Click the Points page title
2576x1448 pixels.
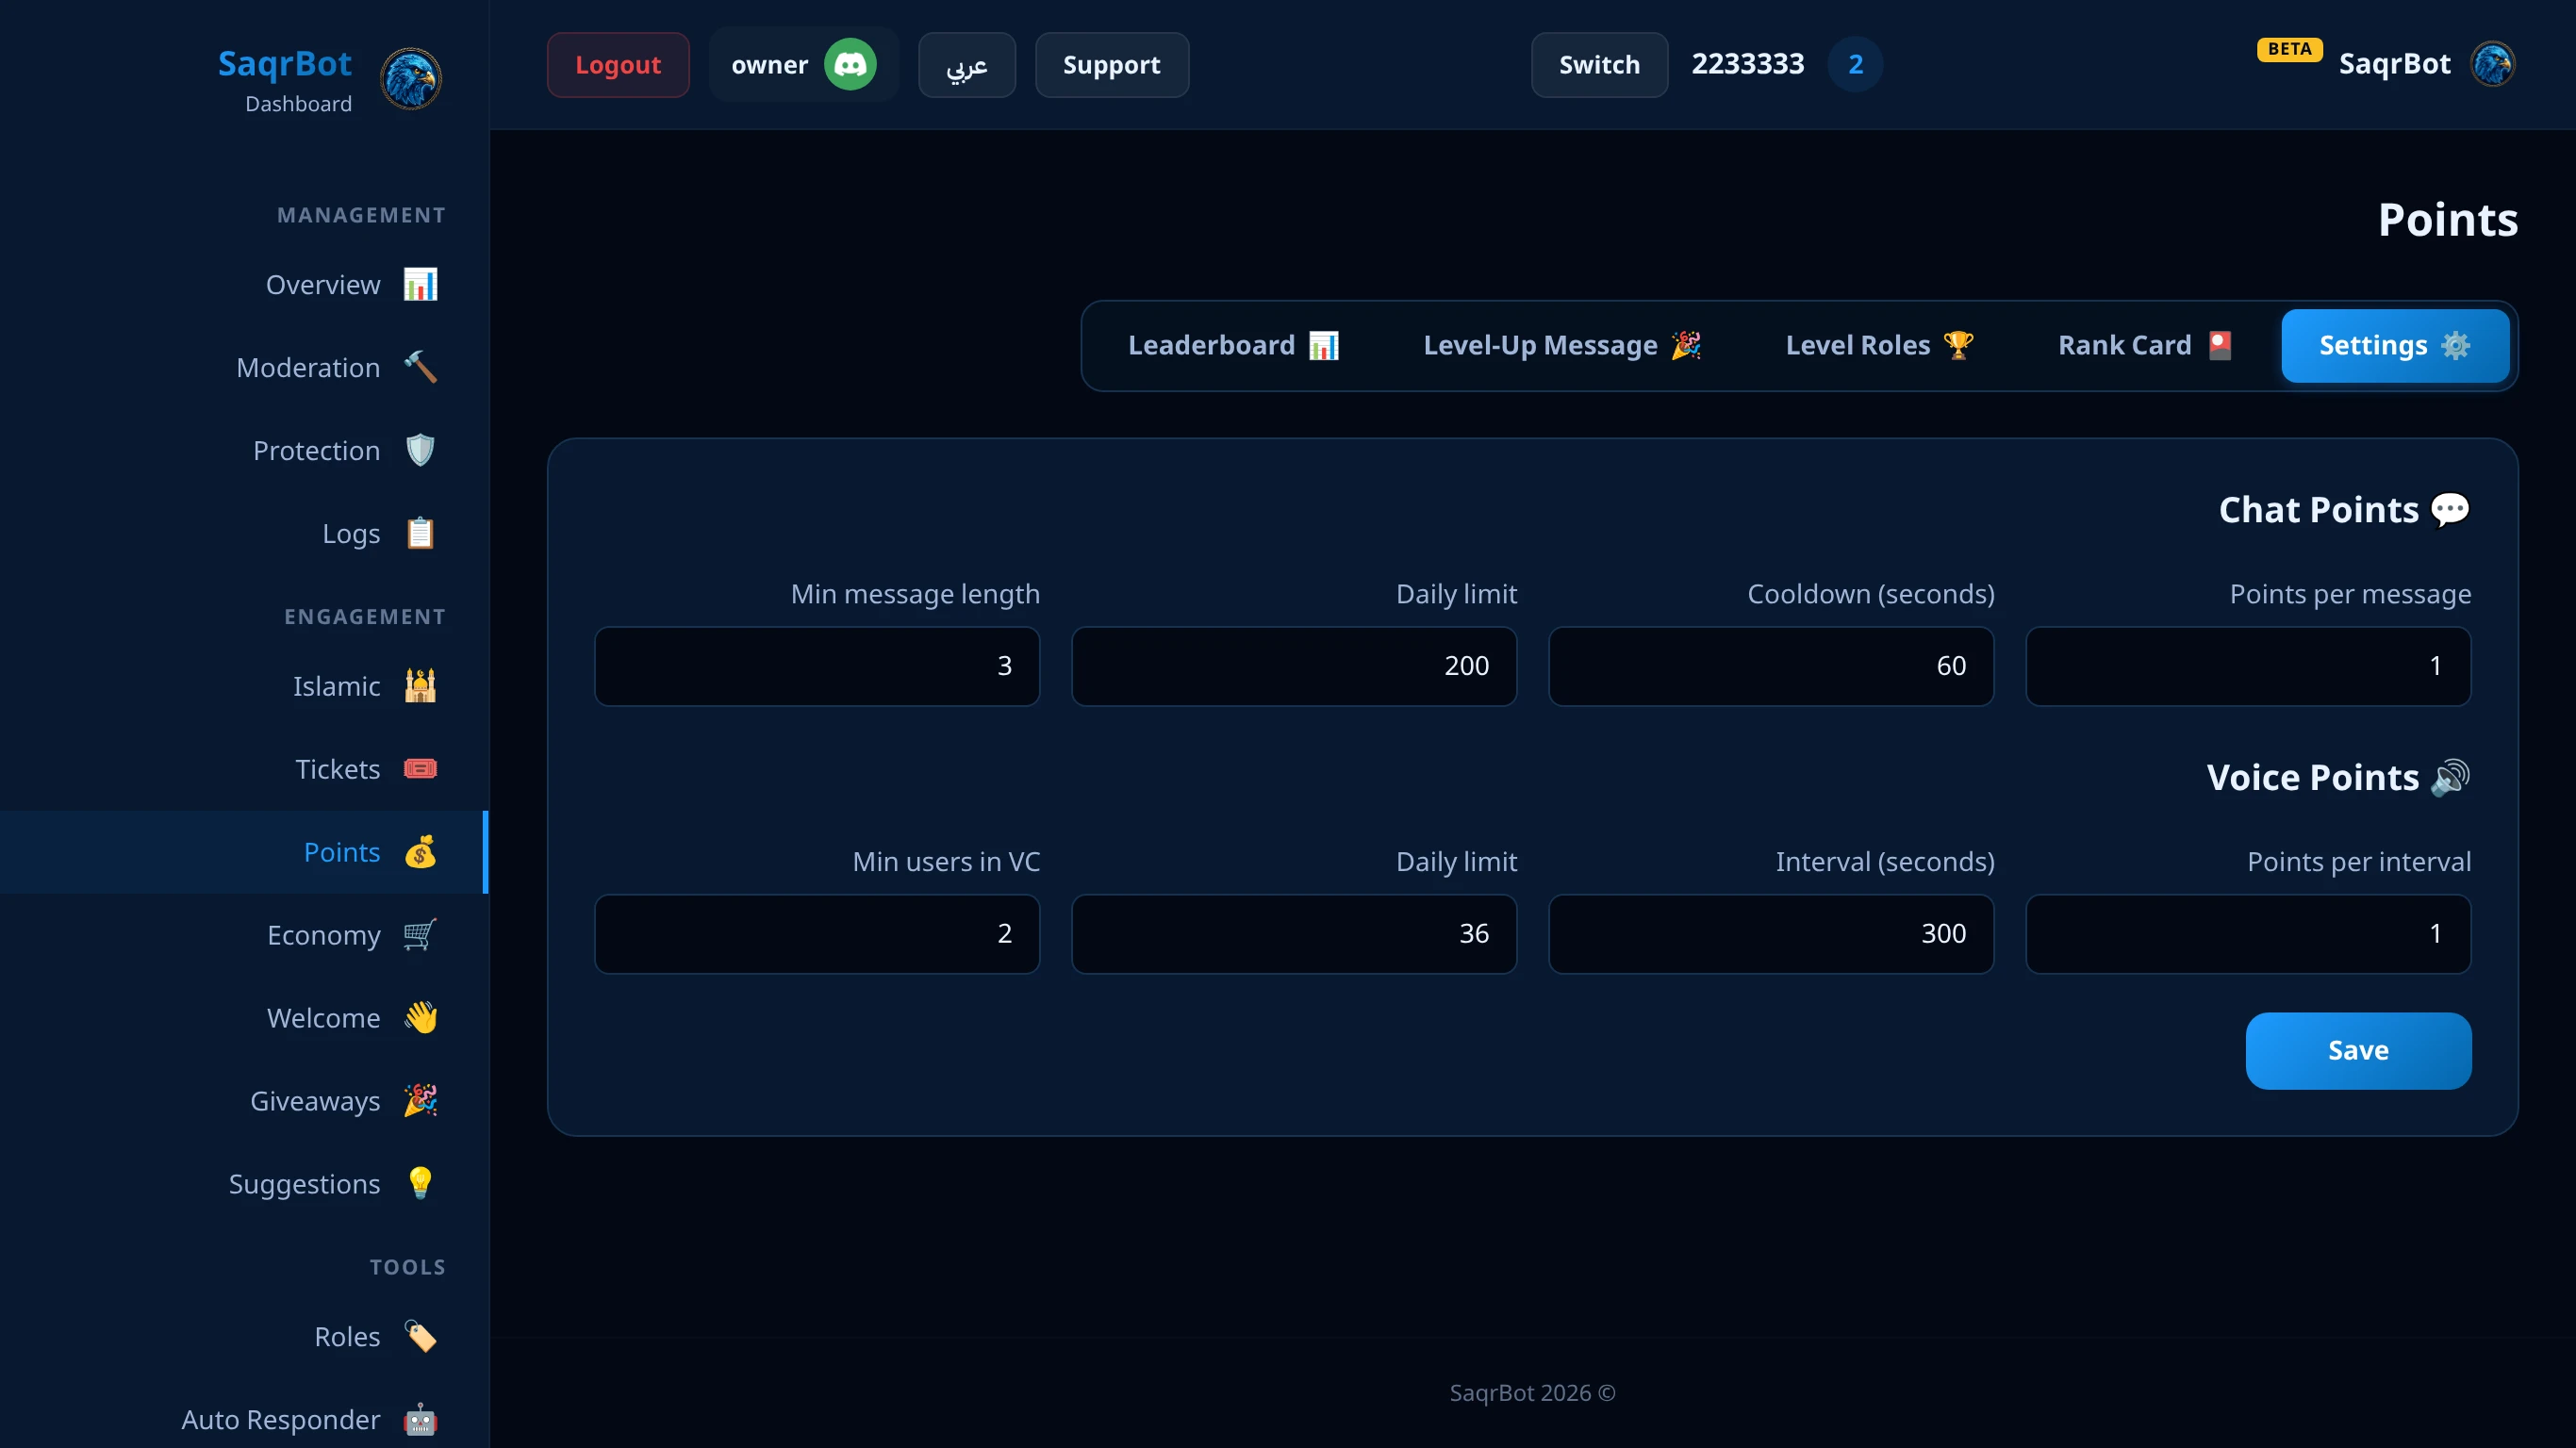click(2447, 220)
